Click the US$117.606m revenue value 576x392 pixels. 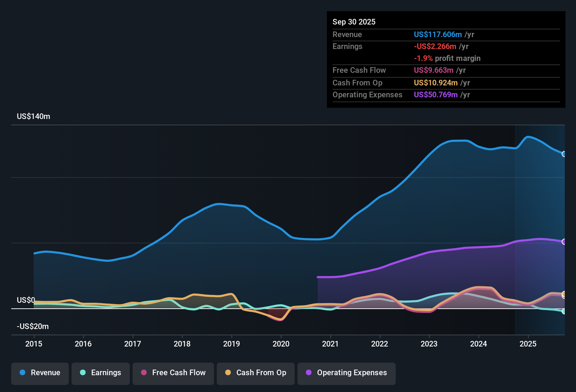click(x=437, y=35)
